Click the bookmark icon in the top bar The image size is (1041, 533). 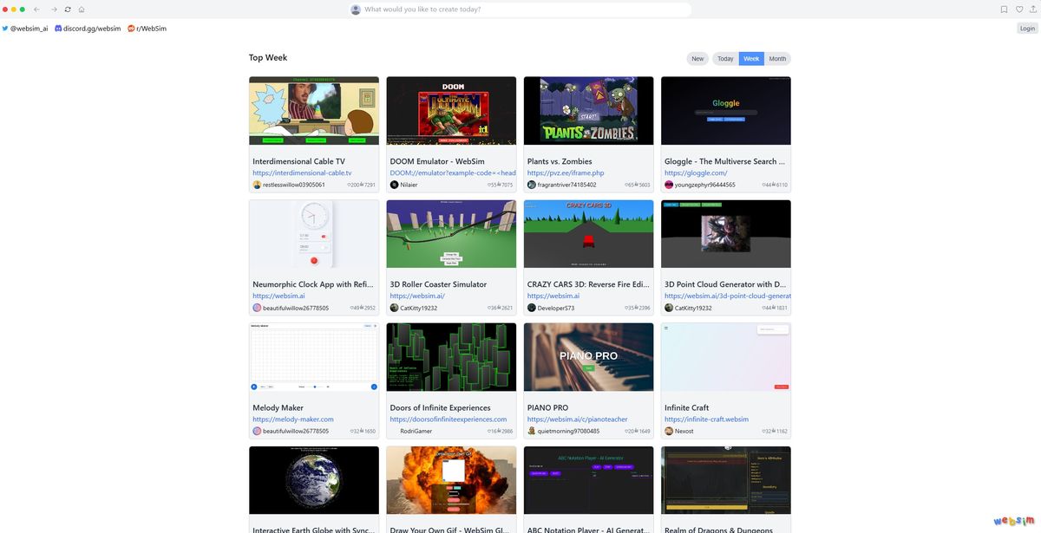point(1003,9)
